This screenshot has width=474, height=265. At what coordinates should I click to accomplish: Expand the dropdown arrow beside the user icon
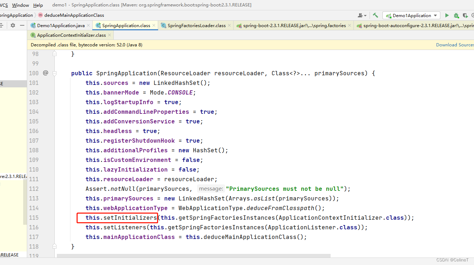point(365,15)
